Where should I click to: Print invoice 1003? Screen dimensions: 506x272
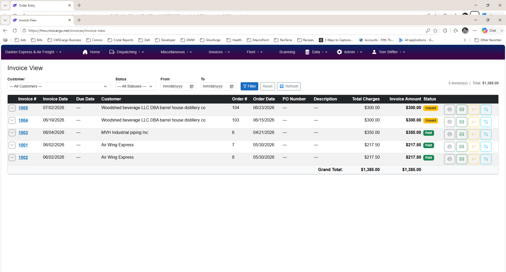pos(450,134)
